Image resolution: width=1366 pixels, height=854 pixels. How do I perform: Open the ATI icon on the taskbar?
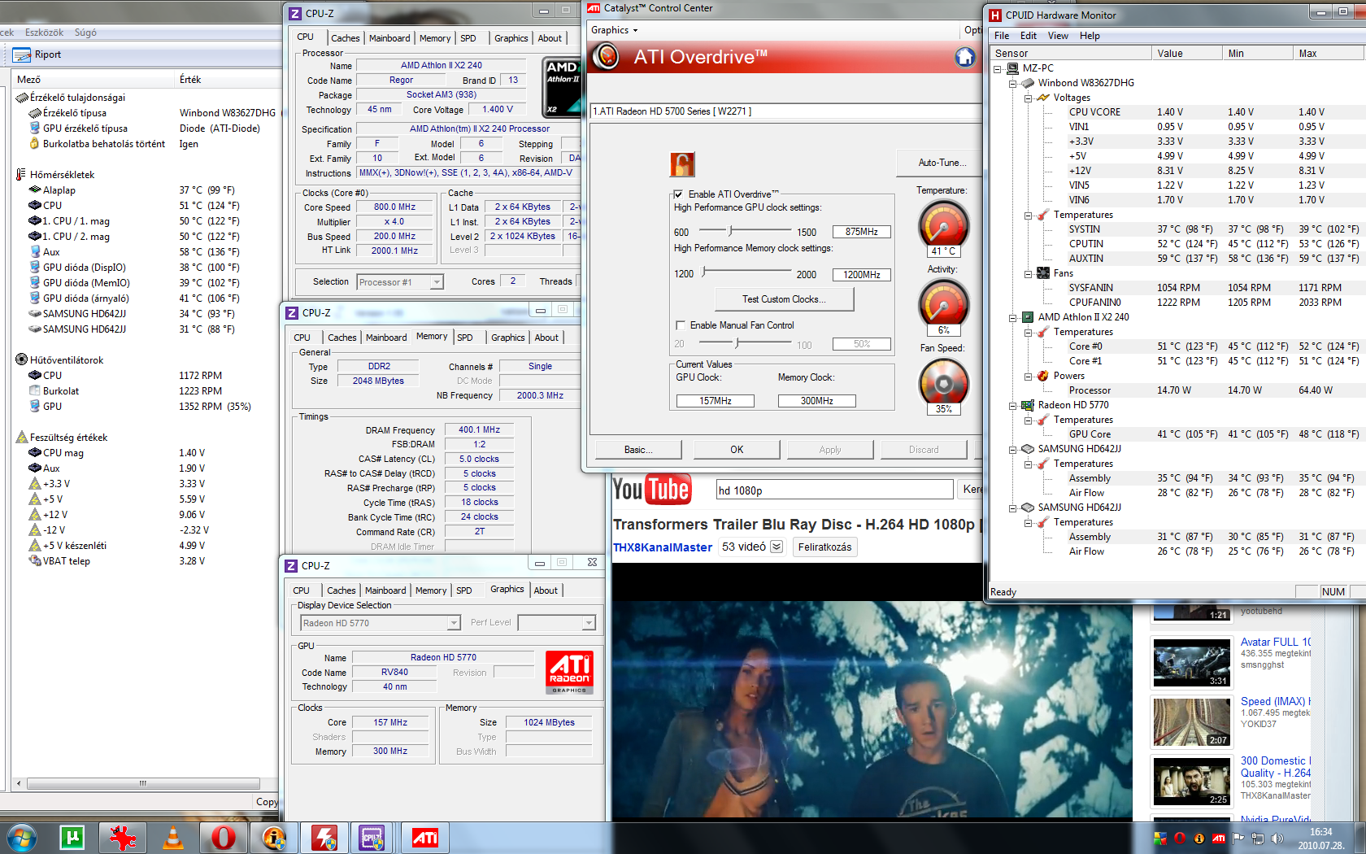coord(425,838)
